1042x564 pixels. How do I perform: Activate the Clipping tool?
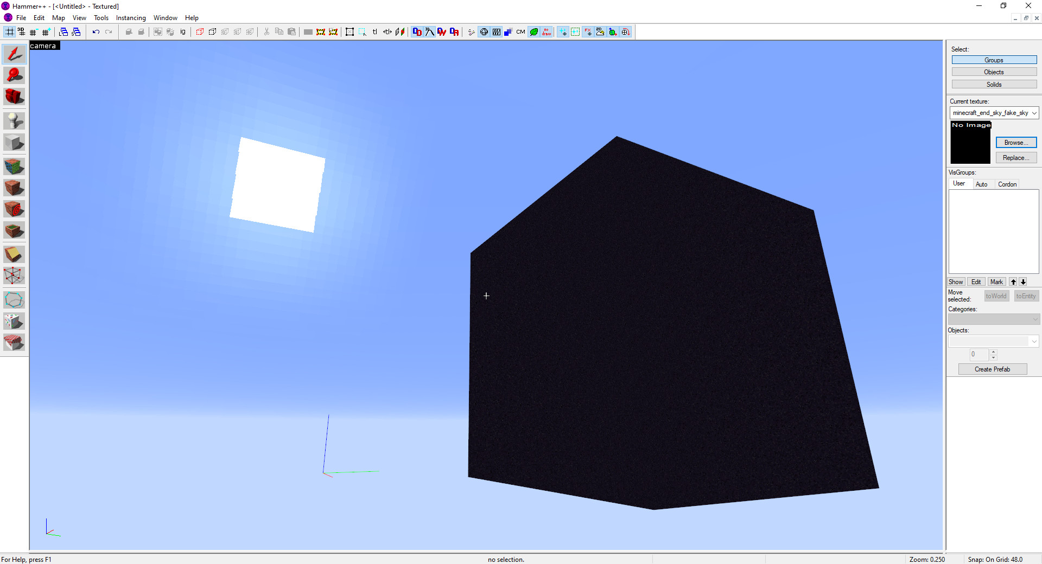pos(14,254)
